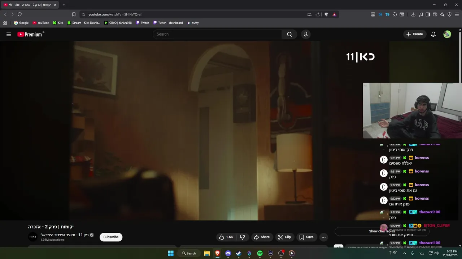
Task: Open Twitch - dashboard bookmark
Action: coord(168,23)
